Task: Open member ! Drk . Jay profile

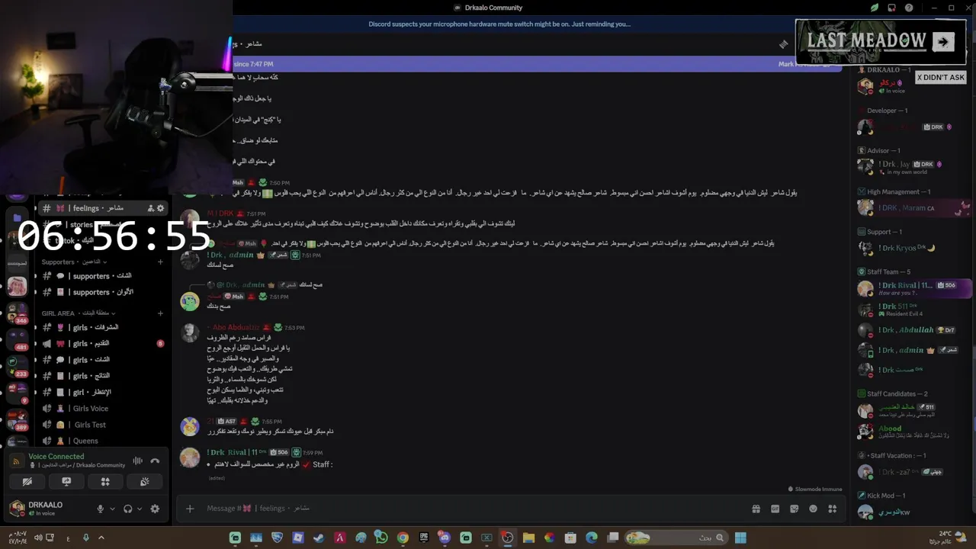Action: [913, 167]
